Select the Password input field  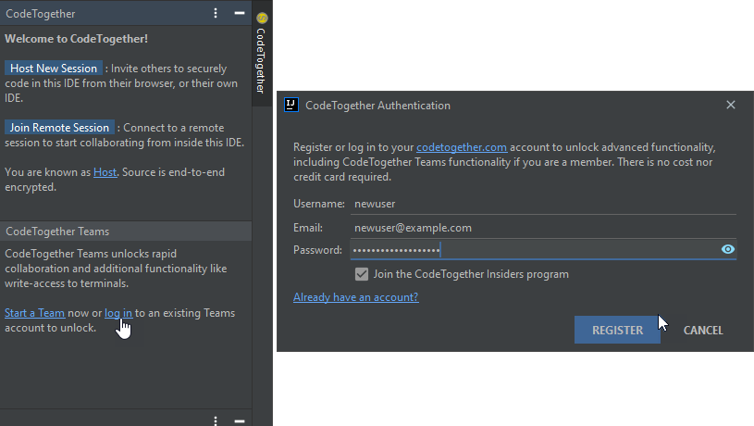click(x=532, y=250)
